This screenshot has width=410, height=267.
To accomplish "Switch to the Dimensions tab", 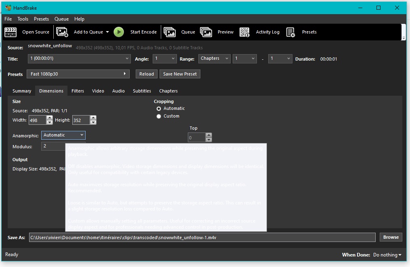I will tap(51, 91).
